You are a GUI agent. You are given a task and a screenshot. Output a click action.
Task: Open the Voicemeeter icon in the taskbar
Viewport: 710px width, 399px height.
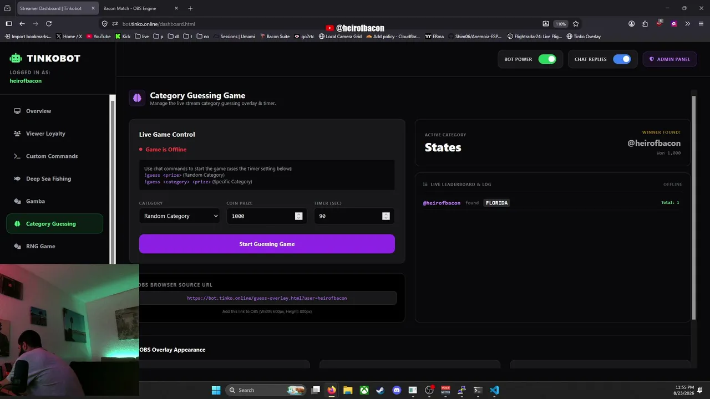[x=445, y=390]
